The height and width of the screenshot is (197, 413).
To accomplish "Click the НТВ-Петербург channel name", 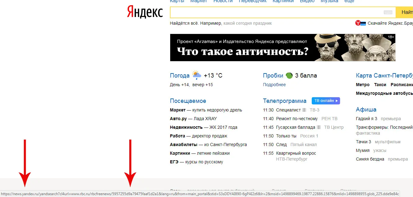I will pos(292,159).
